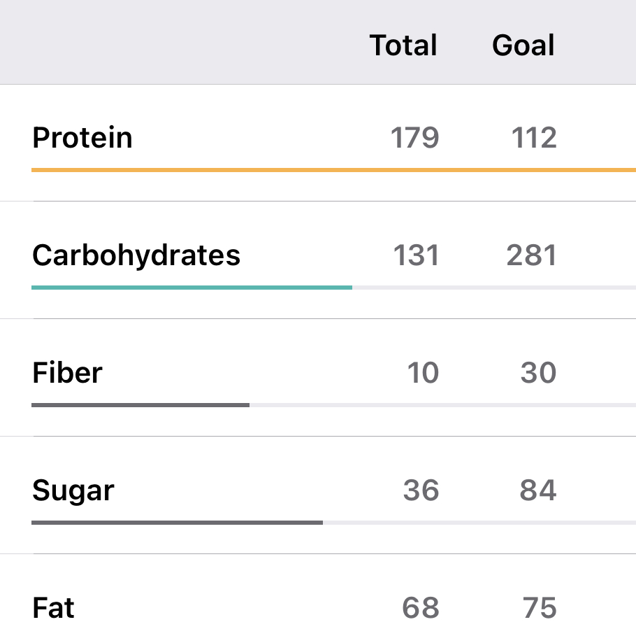This screenshot has height=636, width=636.
Task: Click the Goal column header
Action: (x=523, y=45)
